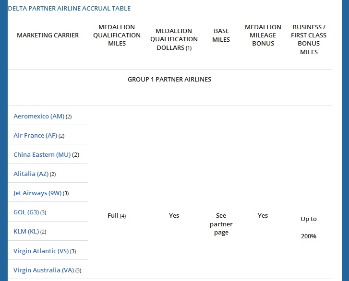Select the Base Miles column header
349x281 pixels.
coord(221,35)
